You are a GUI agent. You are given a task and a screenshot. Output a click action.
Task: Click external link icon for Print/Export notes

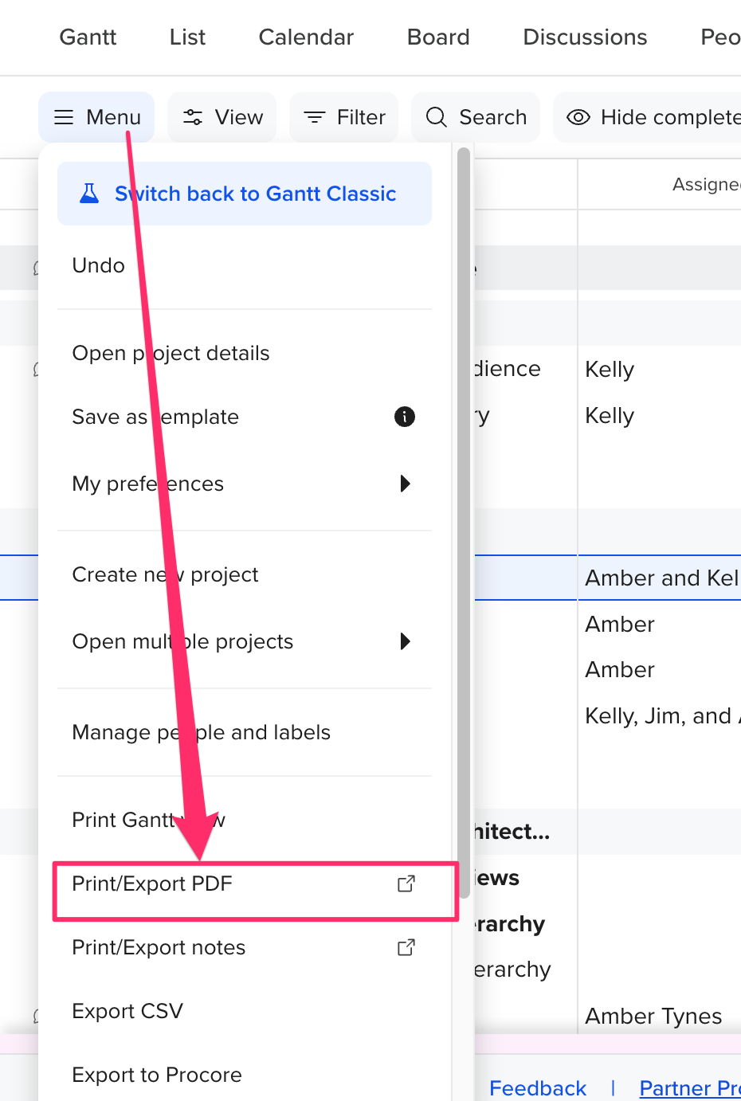pyautogui.click(x=406, y=947)
